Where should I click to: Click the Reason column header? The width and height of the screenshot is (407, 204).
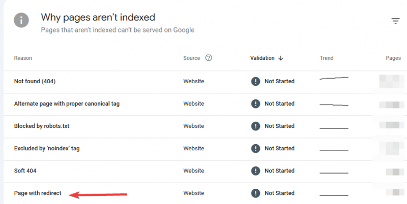pyautogui.click(x=23, y=58)
